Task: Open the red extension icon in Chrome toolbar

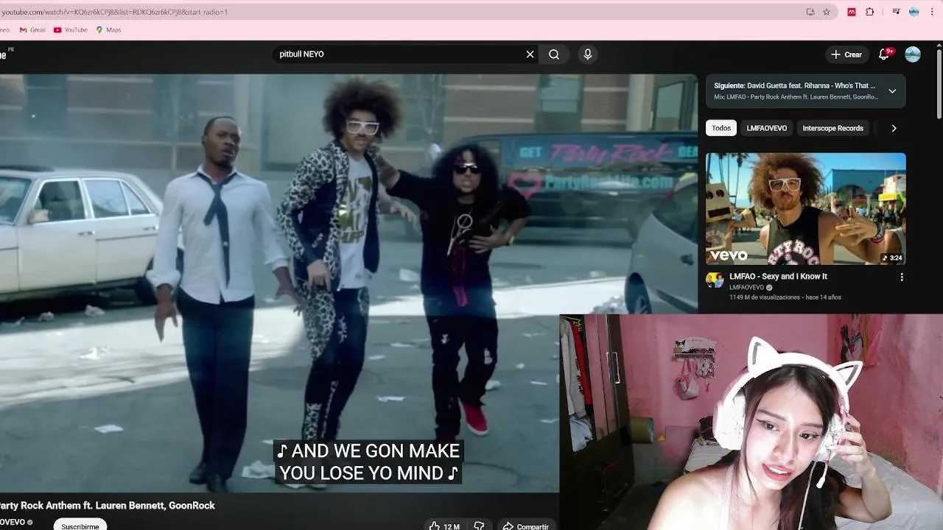Action: [852, 12]
